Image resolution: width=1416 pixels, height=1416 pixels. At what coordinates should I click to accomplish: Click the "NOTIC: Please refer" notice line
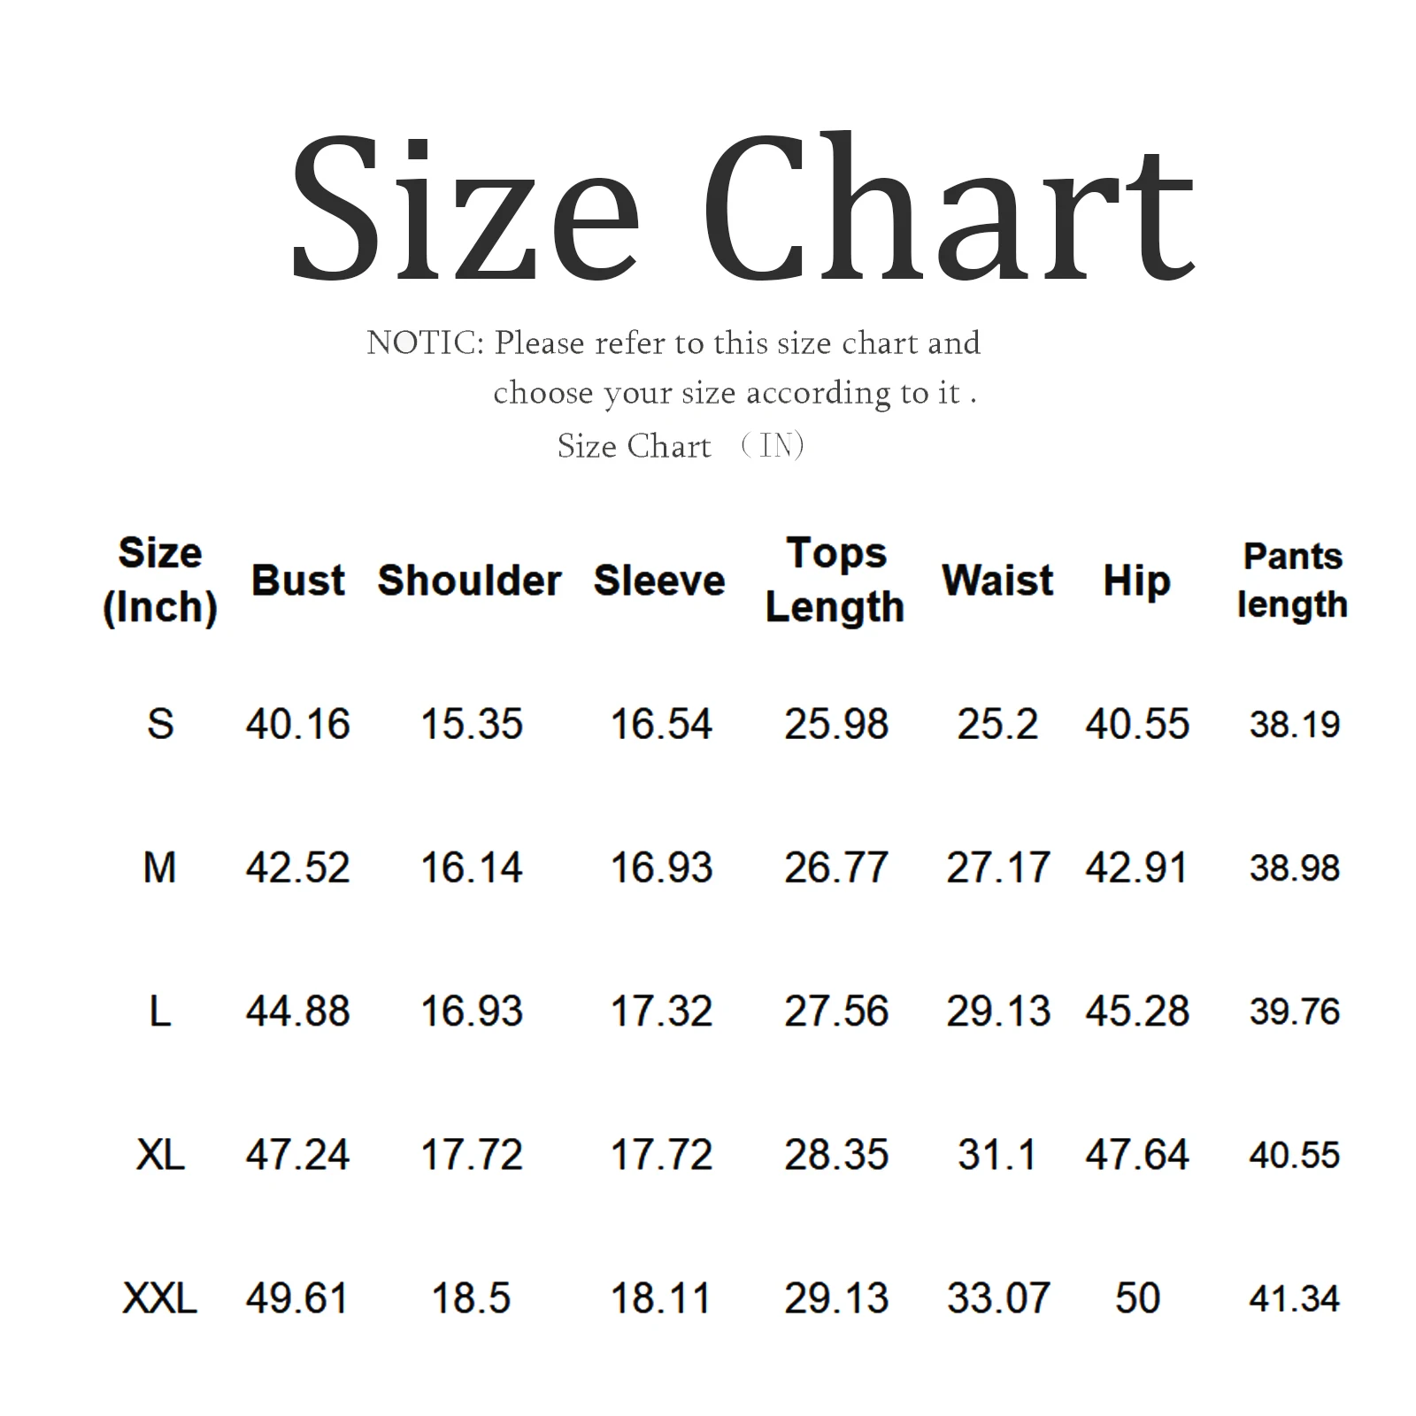[x=673, y=343]
